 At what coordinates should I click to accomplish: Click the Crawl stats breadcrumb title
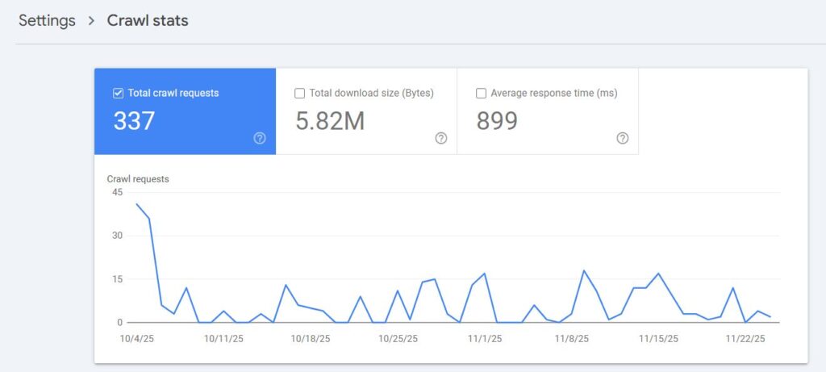[148, 21]
